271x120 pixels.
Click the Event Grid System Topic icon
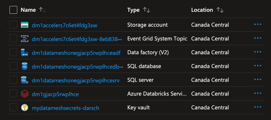(x=24, y=39)
